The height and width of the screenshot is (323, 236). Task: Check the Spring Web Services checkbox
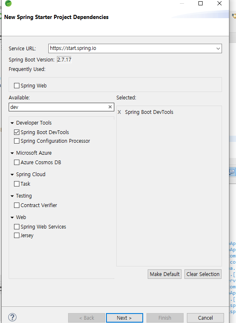(x=17, y=226)
